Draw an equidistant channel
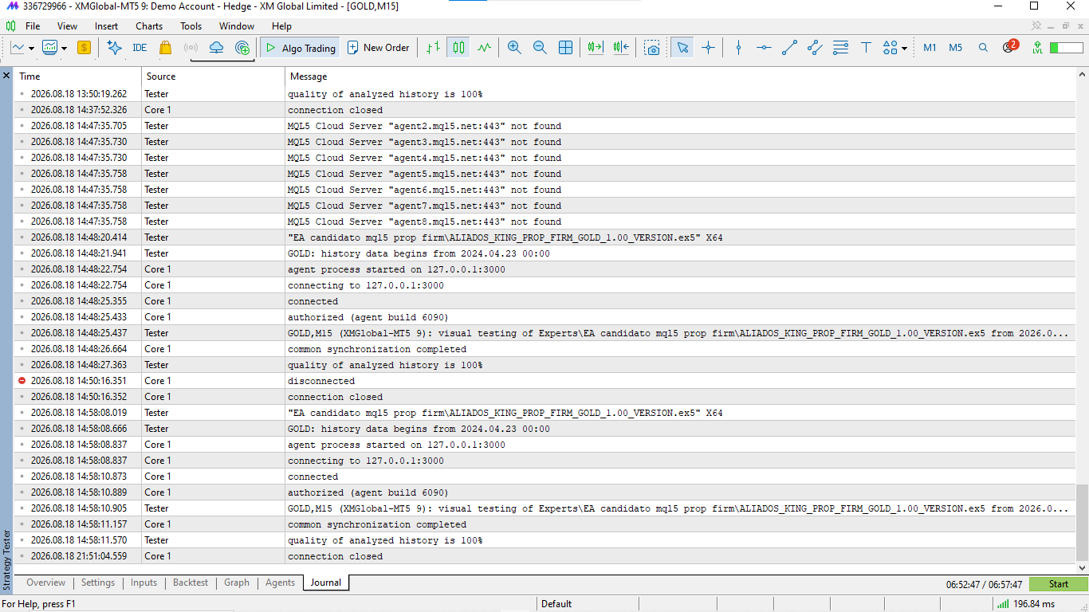 pyautogui.click(x=815, y=48)
